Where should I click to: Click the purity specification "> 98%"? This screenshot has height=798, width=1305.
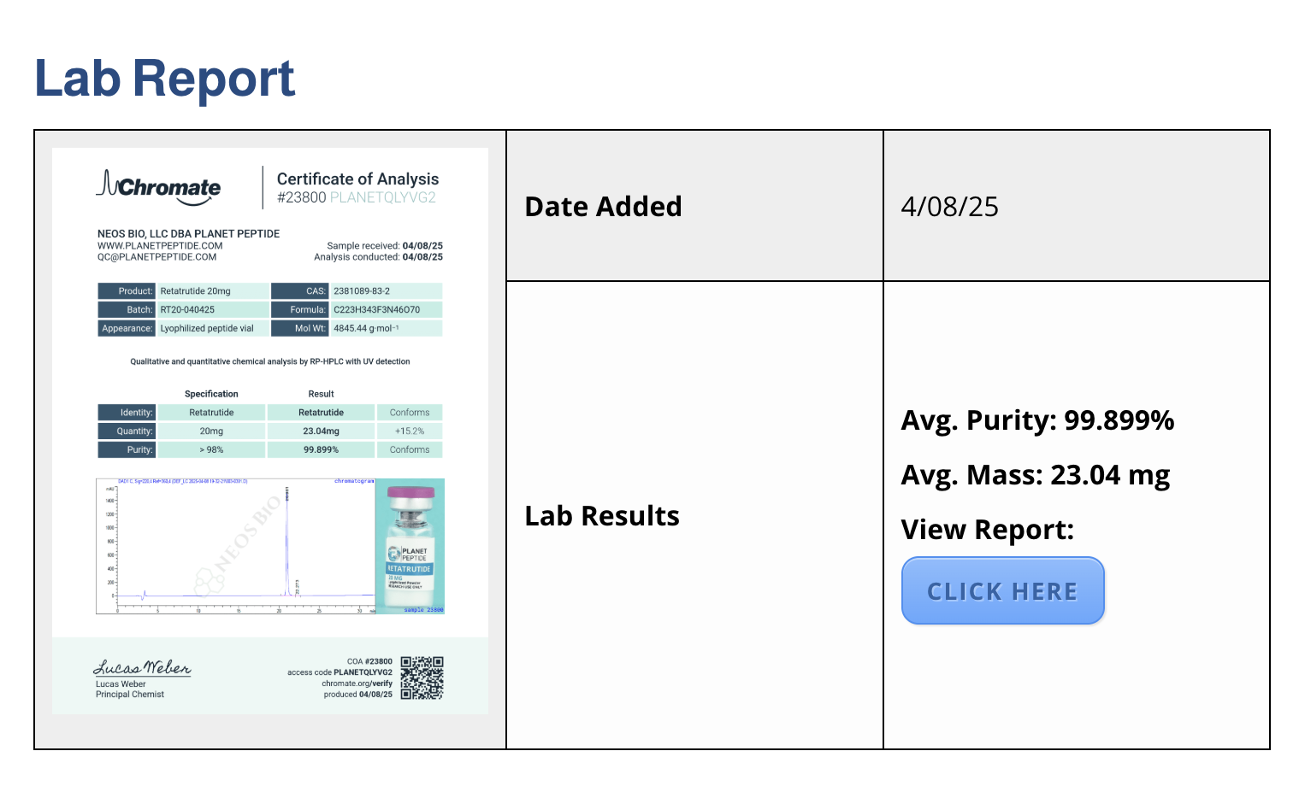coord(211,449)
